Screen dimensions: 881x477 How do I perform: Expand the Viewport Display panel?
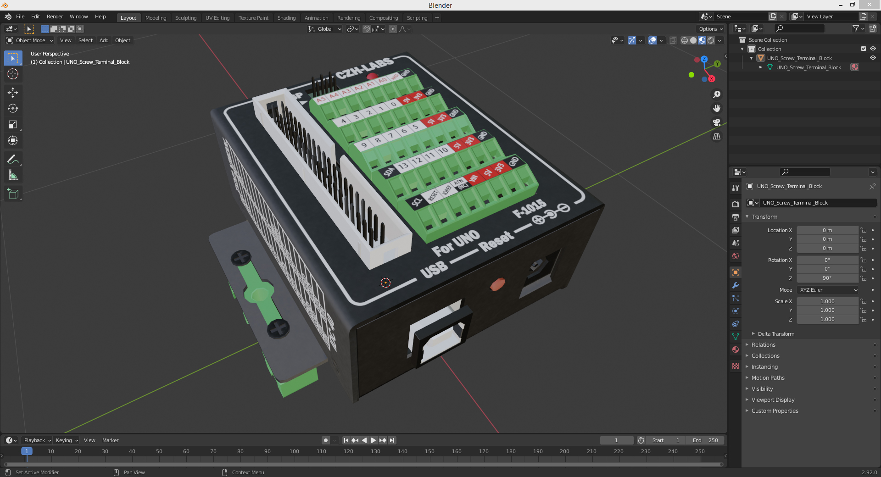pos(773,400)
